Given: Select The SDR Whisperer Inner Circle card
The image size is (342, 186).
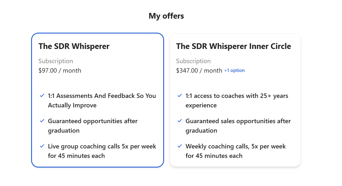Looking at the screenshot, I should pos(235,99).
